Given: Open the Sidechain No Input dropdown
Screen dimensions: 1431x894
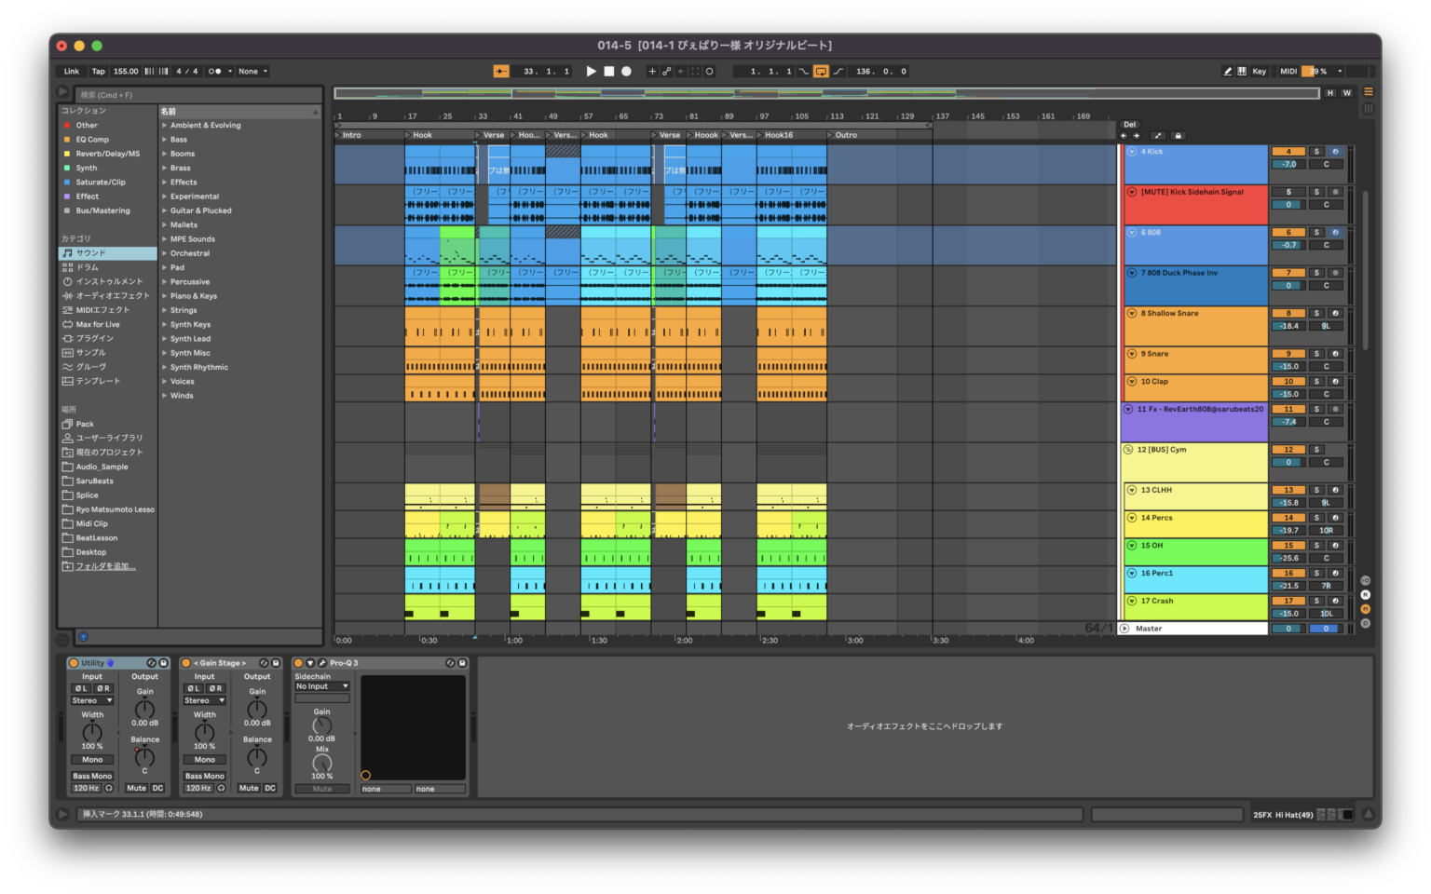Looking at the screenshot, I should click(321, 686).
